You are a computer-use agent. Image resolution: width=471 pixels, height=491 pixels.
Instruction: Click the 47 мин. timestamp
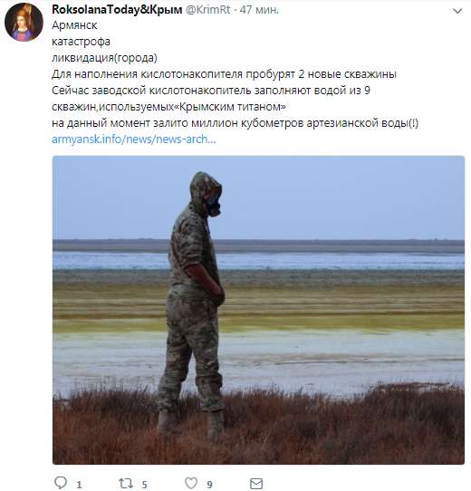tap(259, 10)
